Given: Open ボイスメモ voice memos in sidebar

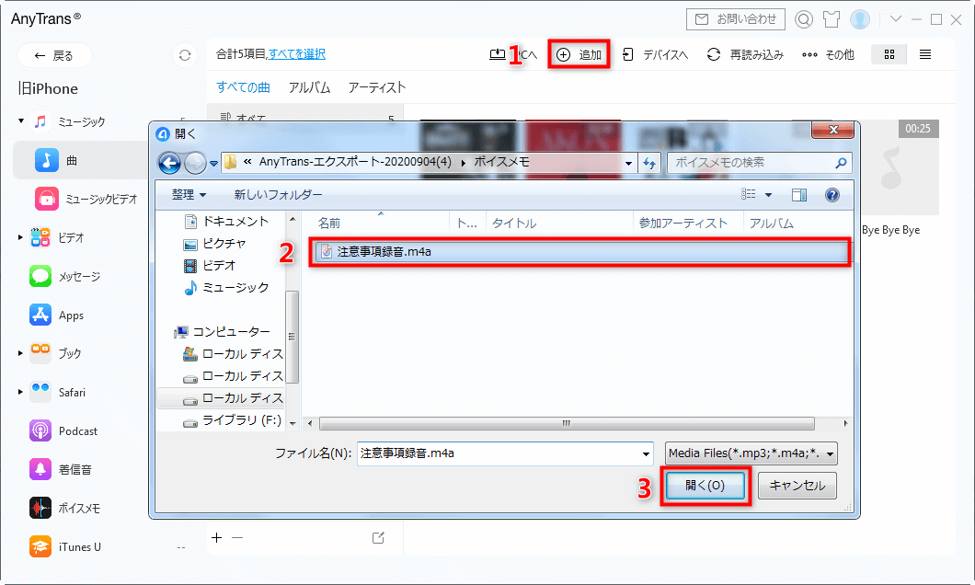Looking at the screenshot, I should 64,508.
